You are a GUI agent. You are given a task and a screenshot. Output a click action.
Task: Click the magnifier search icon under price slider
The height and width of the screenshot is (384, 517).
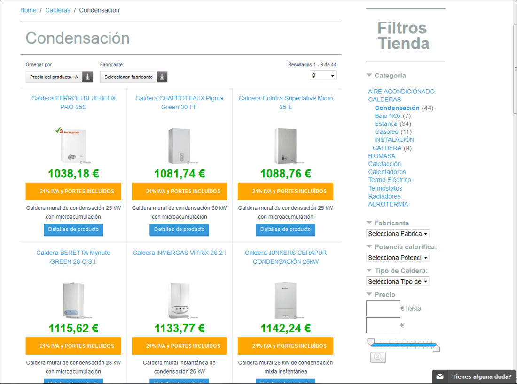[x=378, y=357]
